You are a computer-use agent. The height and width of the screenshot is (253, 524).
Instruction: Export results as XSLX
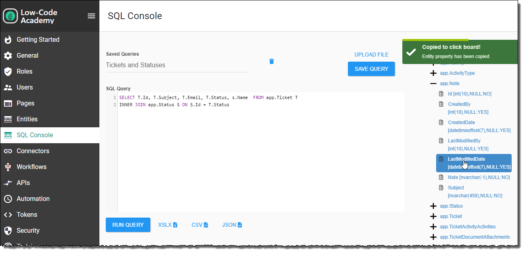click(168, 225)
